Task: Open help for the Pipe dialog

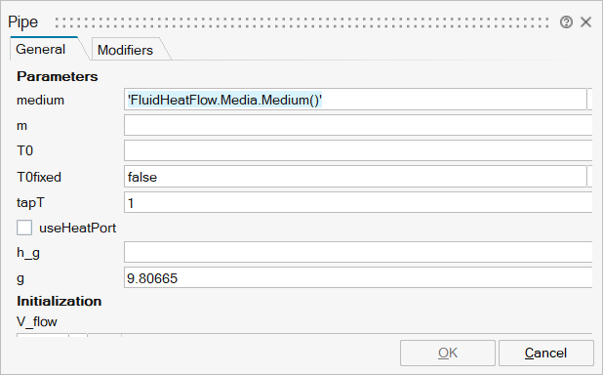Action: point(566,22)
